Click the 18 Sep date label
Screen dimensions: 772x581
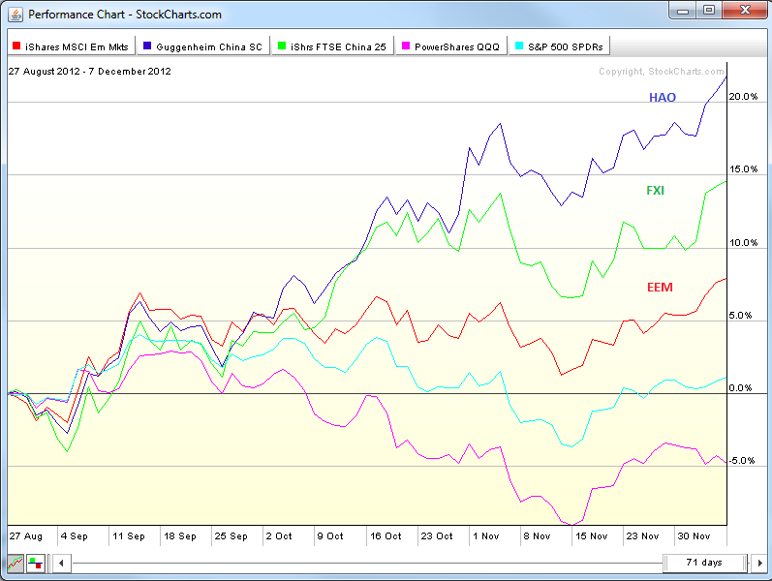(x=180, y=536)
